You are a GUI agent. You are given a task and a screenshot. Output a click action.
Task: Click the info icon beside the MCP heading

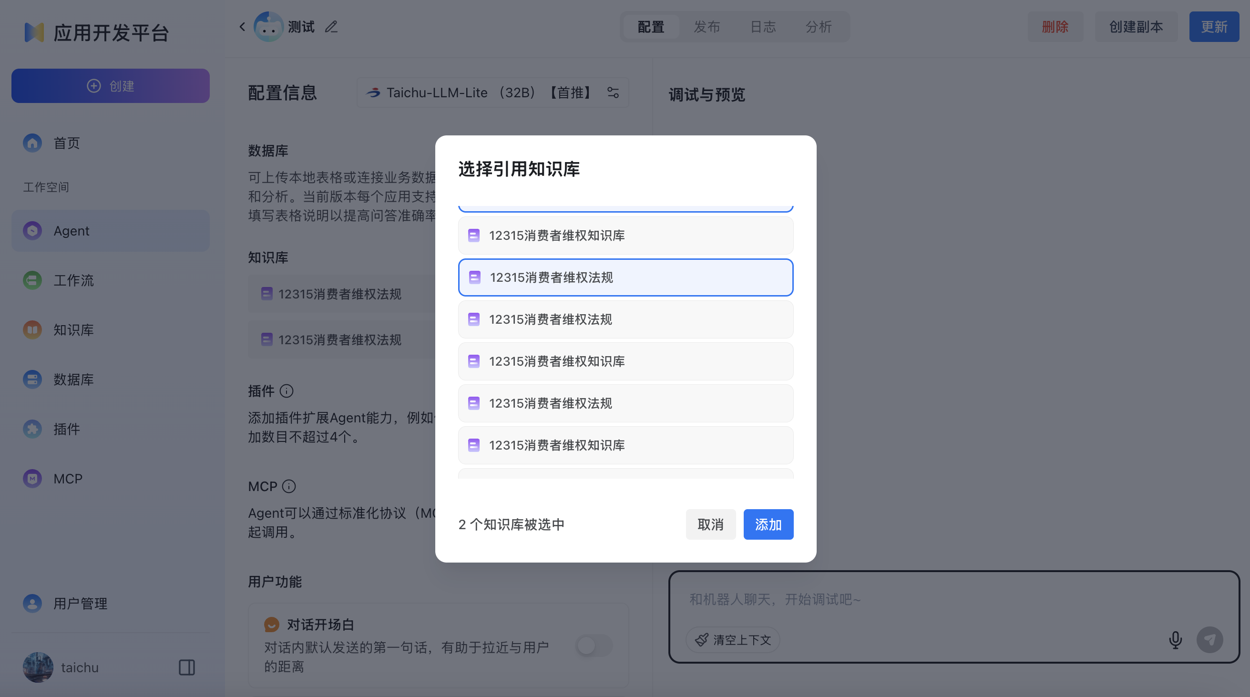(289, 486)
